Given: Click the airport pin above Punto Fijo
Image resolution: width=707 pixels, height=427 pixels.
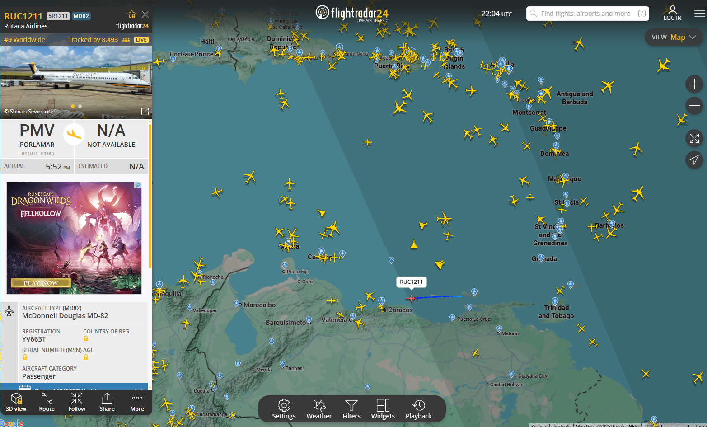Looking at the screenshot, I should (x=285, y=265).
